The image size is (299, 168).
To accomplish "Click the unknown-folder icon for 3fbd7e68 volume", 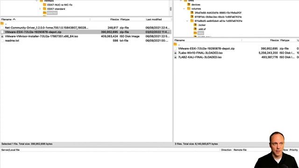I will [192, 13].
